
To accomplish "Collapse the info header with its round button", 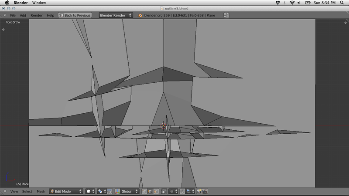I will (x=5, y=15).
